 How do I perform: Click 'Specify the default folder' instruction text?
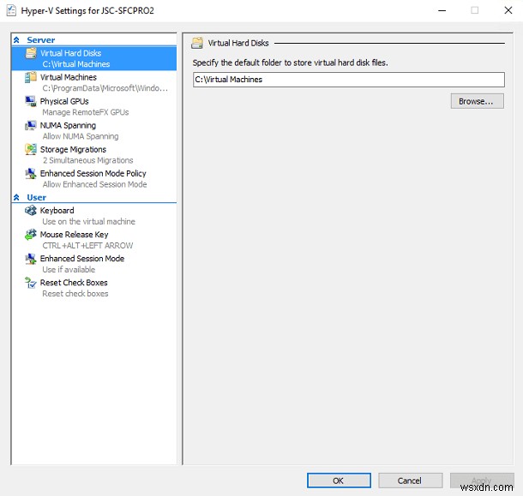(x=290, y=63)
